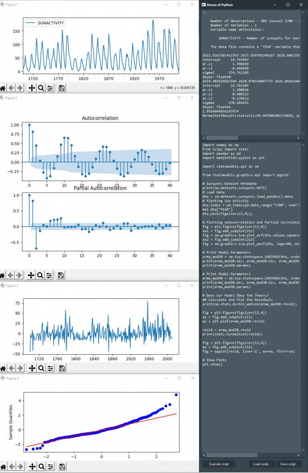The width and height of the screenshot is (308, 473).
Task: Click the Save script... button
Action: (289, 464)
